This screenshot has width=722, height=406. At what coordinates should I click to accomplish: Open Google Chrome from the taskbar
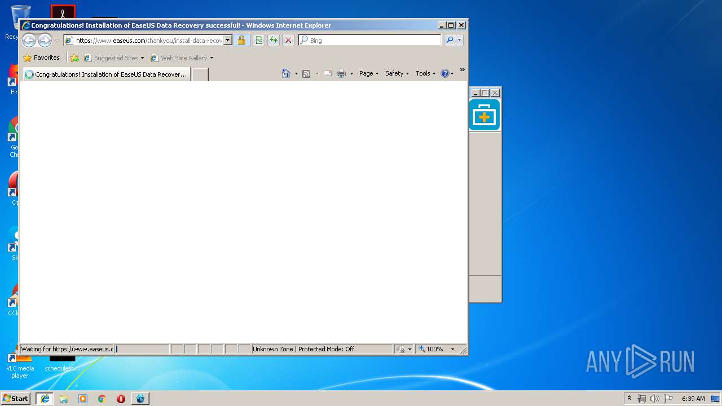[102, 399]
